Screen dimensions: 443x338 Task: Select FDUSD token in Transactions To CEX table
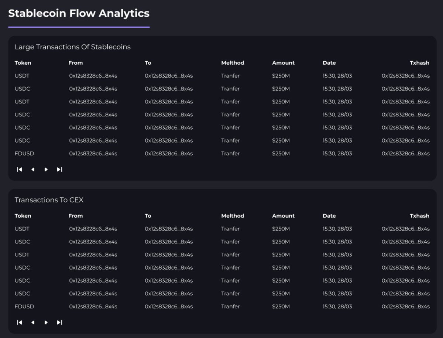pyautogui.click(x=24, y=306)
